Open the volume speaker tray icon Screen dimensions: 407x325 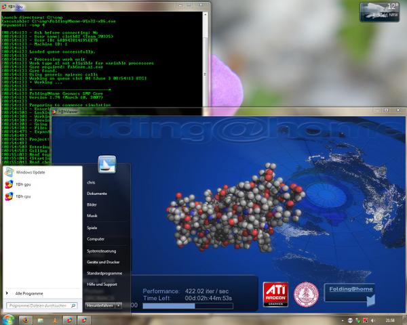(372, 320)
